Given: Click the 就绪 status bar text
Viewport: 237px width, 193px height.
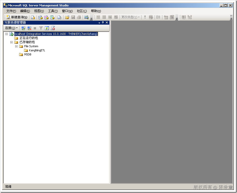Looking at the screenshot, I should tap(8, 187).
